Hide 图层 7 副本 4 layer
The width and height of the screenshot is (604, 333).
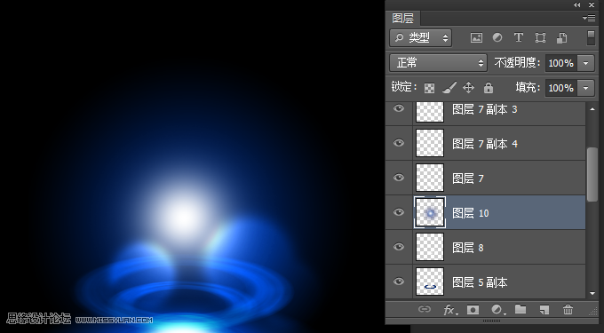[x=399, y=143]
